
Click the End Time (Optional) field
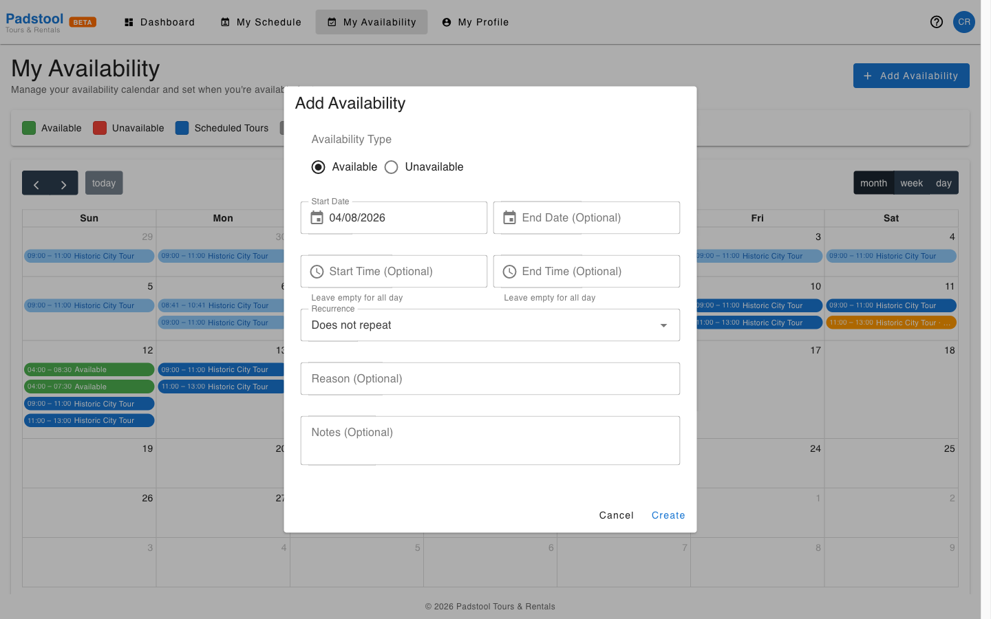tap(586, 272)
